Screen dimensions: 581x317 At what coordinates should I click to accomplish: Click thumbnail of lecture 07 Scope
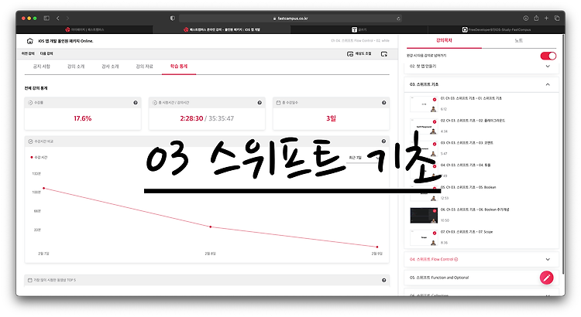coord(424,237)
